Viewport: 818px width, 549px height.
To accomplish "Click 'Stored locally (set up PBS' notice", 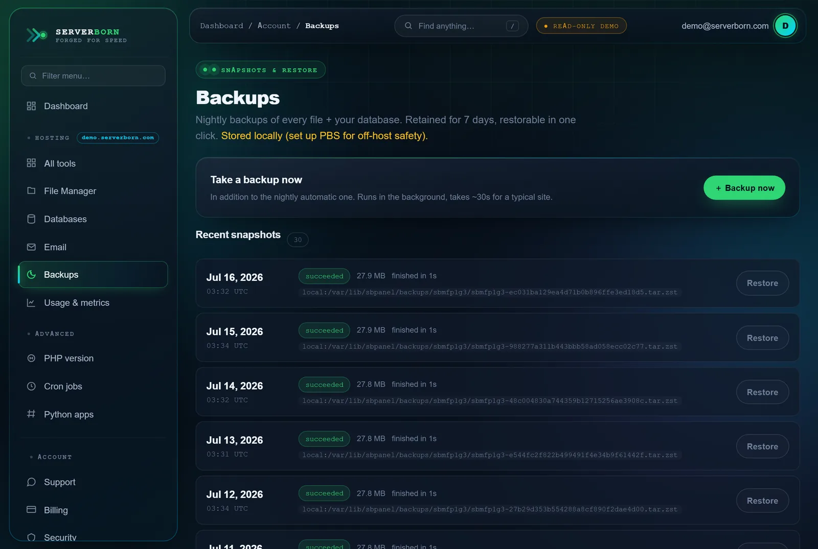I will [325, 136].
